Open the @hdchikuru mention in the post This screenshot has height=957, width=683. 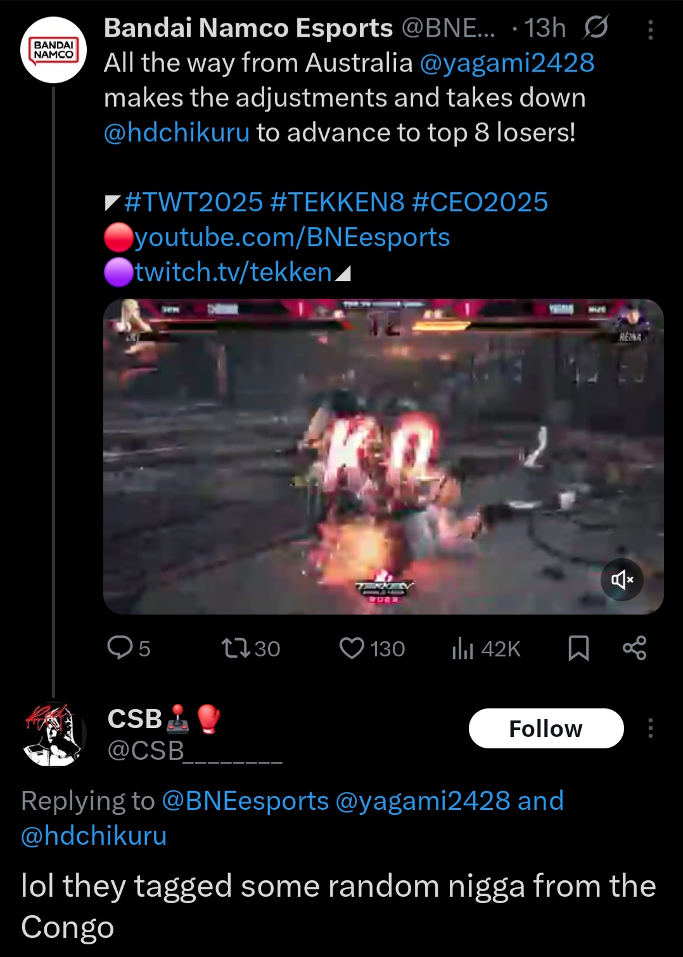tap(177, 133)
